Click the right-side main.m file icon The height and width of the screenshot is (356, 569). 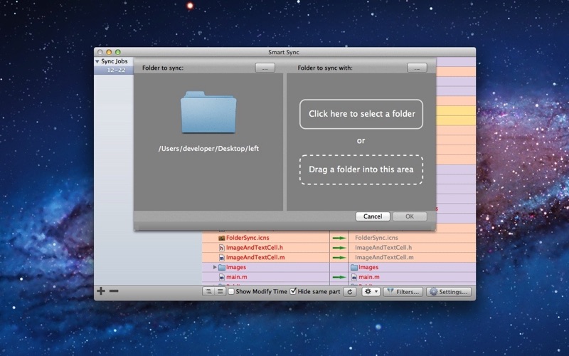[354, 277]
